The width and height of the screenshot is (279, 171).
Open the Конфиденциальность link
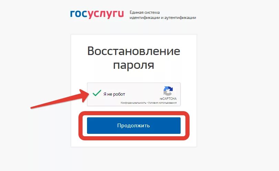coord(133,103)
